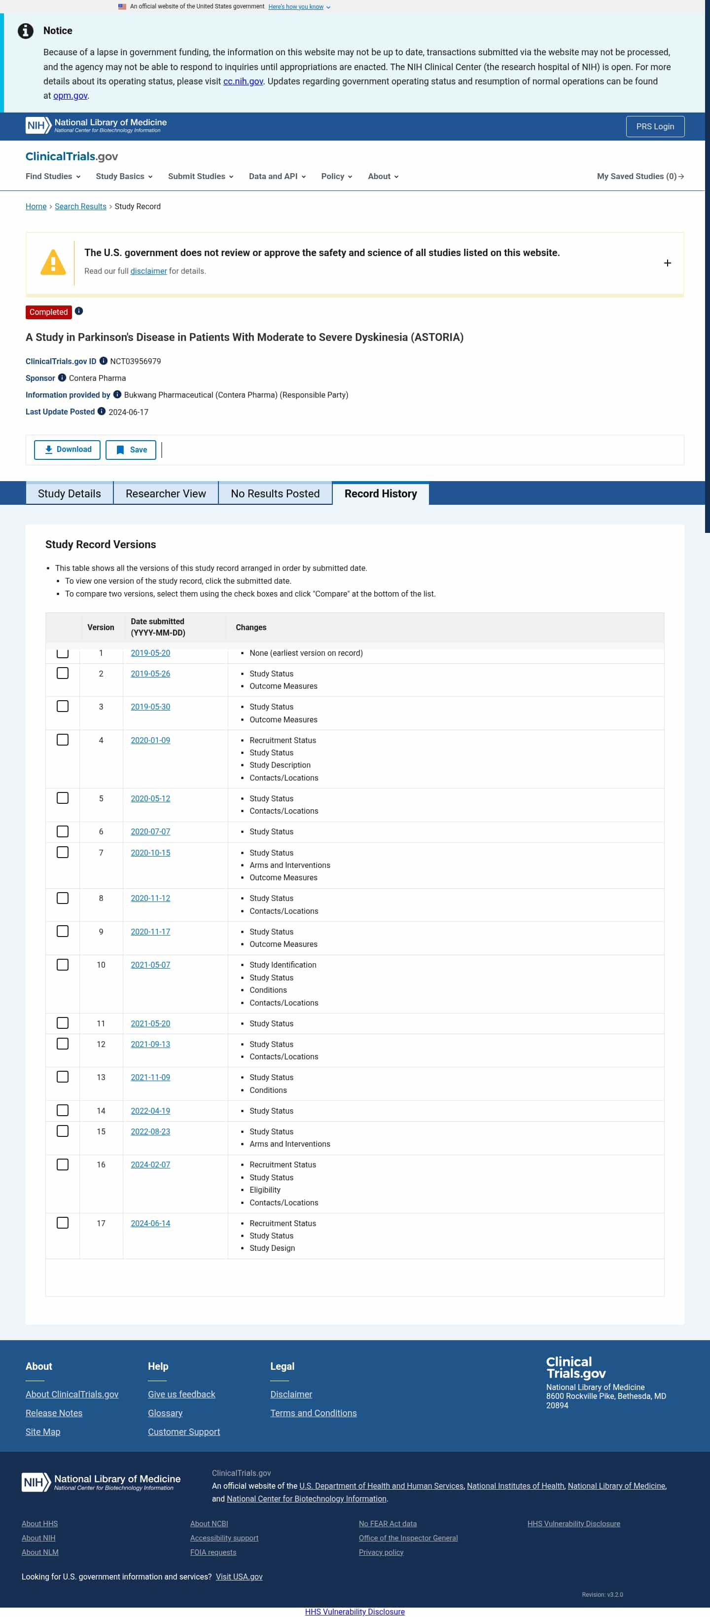Open FOIA requests footer link
Viewport: 710px width, 1617px height.
click(x=213, y=1552)
